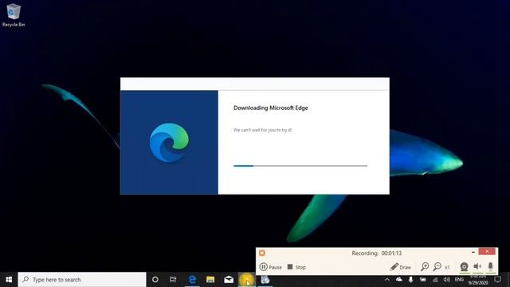This screenshot has width=510, height=287.
Task: Open File Explorer on taskbar
Action: [x=210, y=280]
